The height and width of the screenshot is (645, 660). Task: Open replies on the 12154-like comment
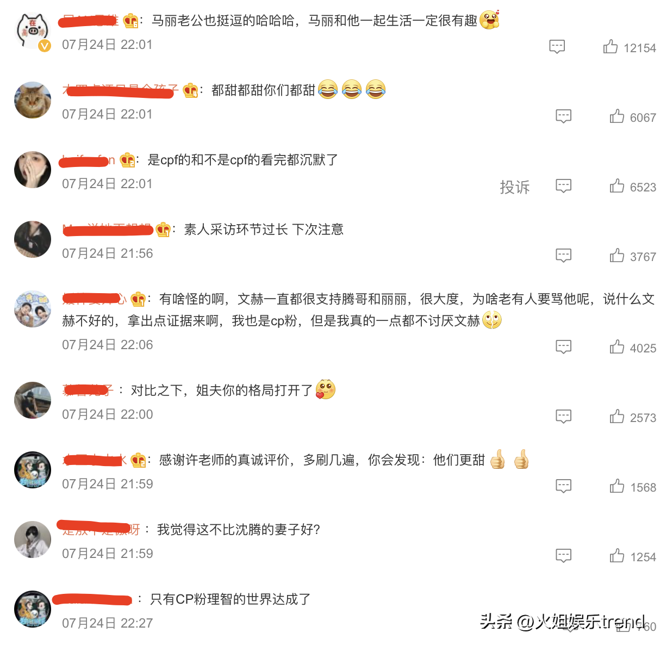pos(557,47)
